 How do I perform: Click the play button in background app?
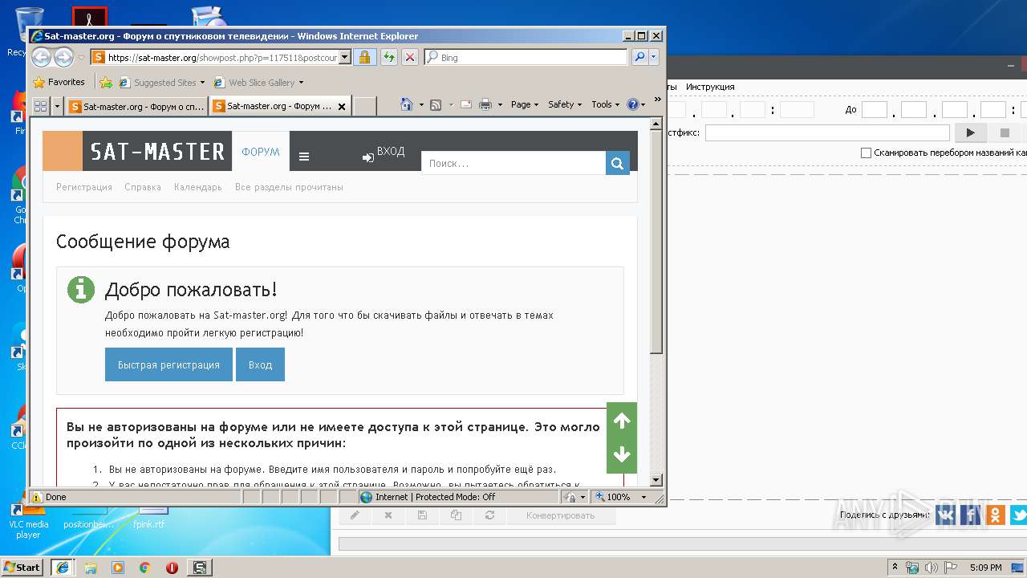(970, 132)
